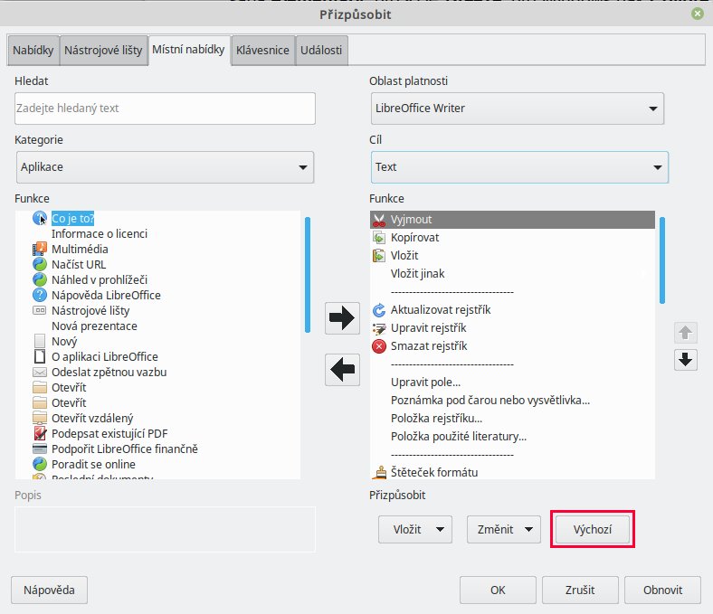Click the scissors icon of Vyjmout

(379, 220)
